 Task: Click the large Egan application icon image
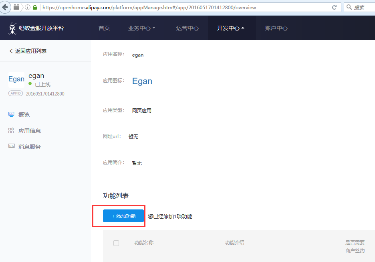[x=142, y=81]
